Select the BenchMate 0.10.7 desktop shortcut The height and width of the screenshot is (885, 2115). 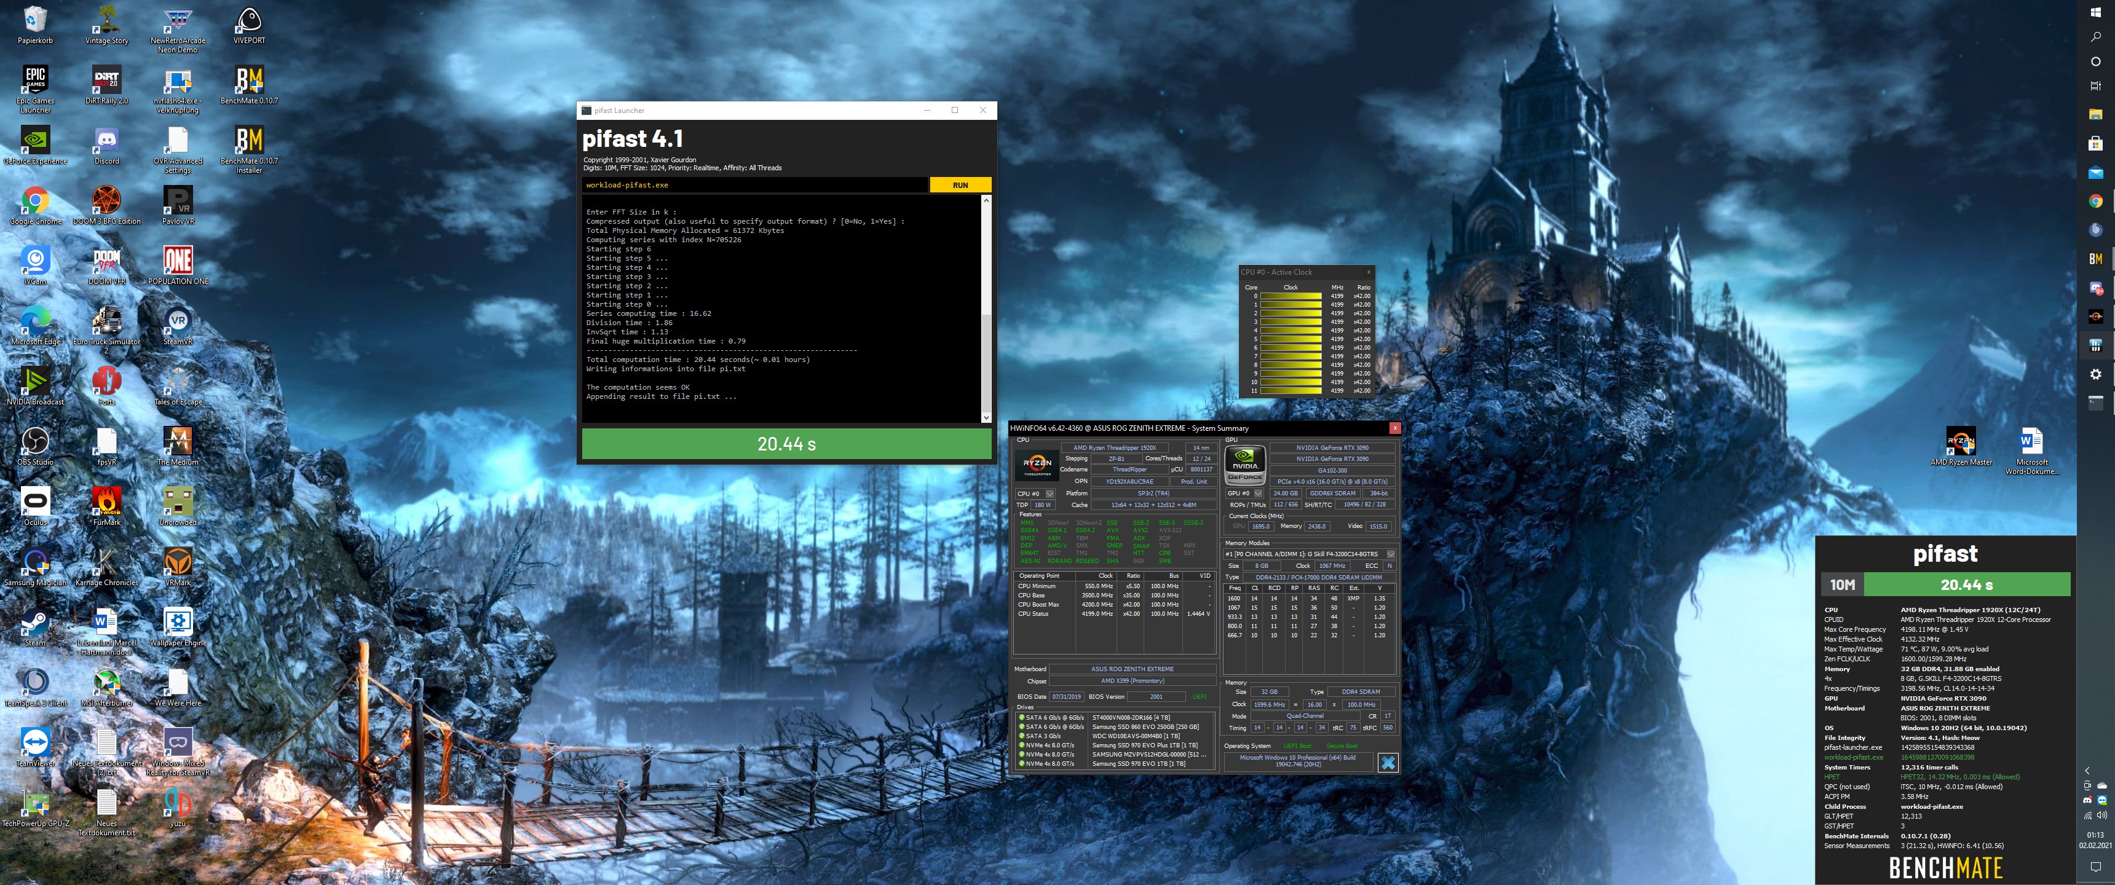249,85
